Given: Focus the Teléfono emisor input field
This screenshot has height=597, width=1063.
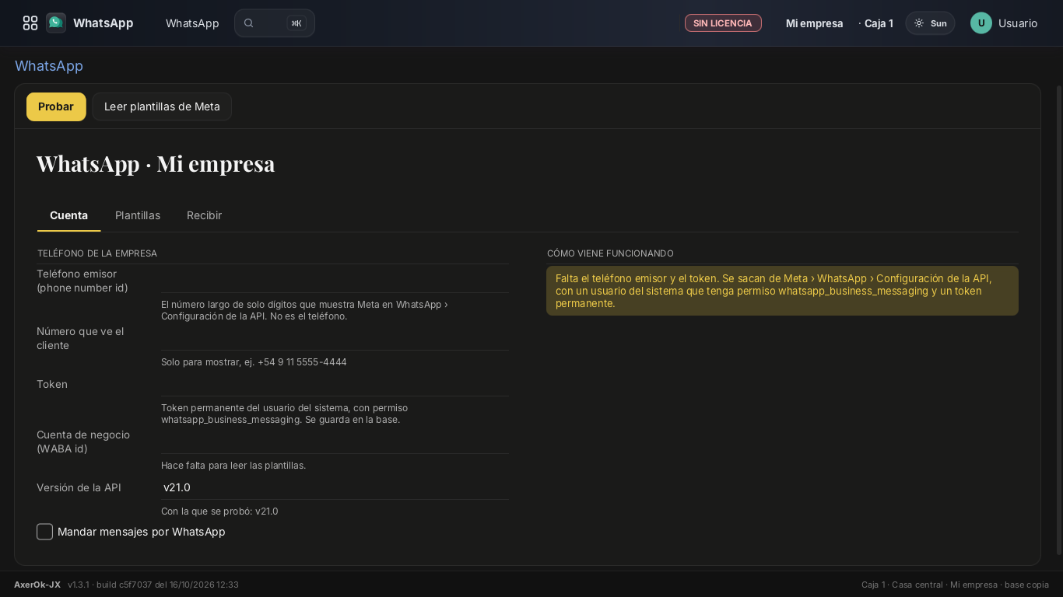Looking at the screenshot, I should point(335,281).
